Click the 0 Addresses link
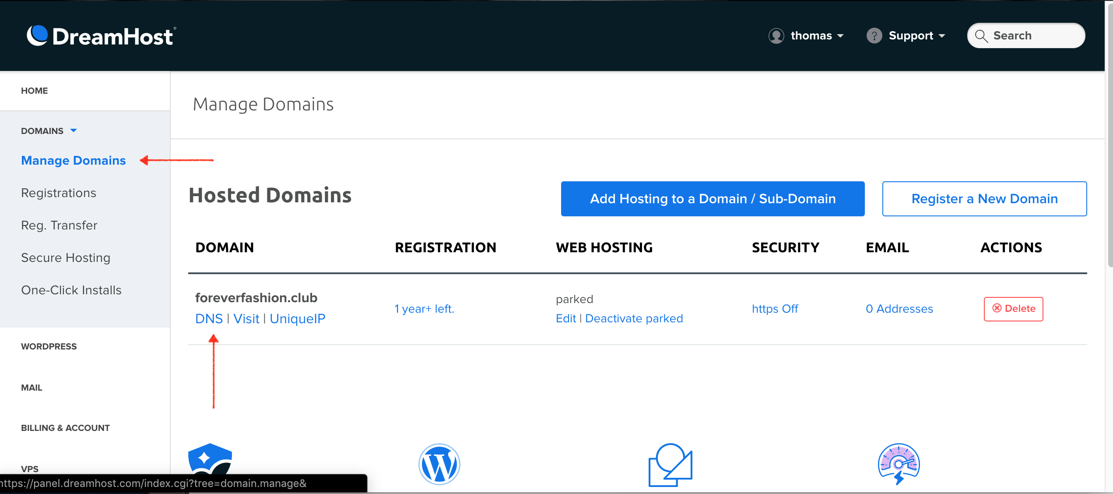The image size is (1113, 494). click(x=899, y=309)
